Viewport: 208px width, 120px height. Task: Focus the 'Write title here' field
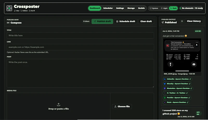click(80, 35)
